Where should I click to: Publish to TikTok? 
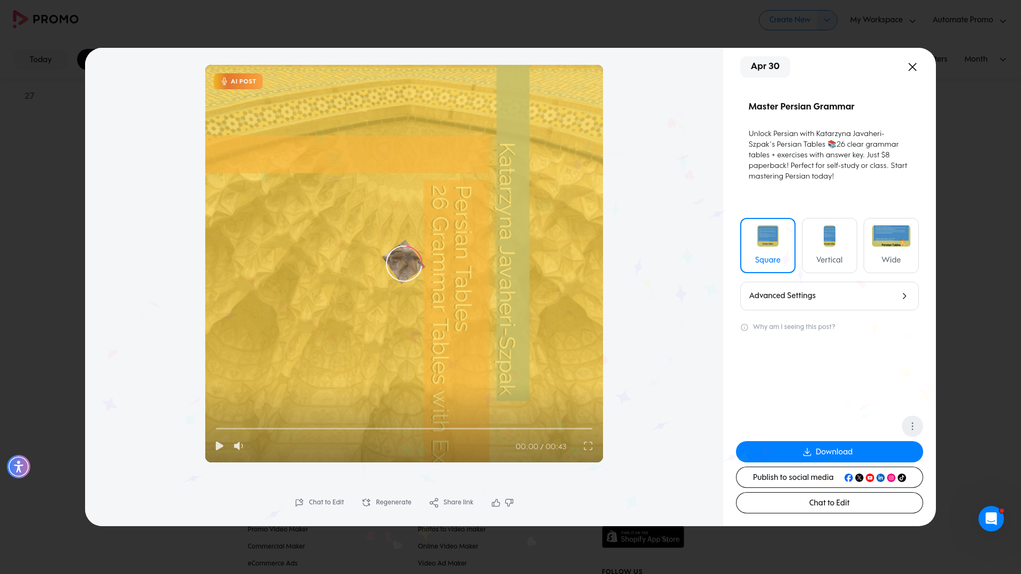[x=902, y=477]
